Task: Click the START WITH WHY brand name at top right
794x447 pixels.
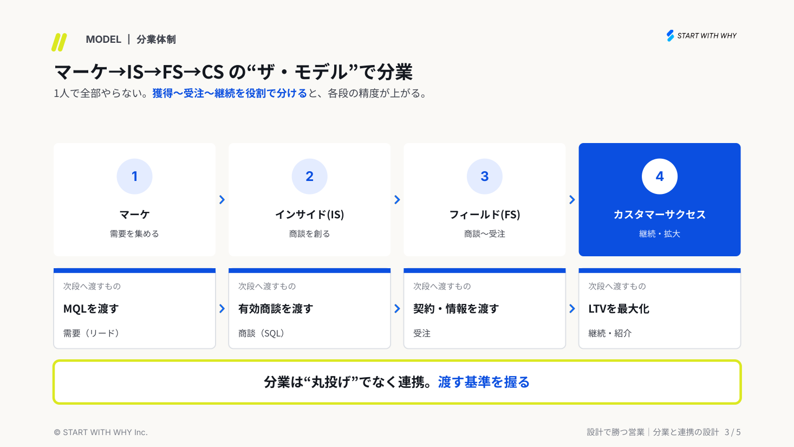Action: click(707, 36)
